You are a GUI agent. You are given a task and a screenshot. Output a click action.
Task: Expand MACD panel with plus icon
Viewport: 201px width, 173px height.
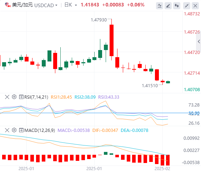point(21,130)
